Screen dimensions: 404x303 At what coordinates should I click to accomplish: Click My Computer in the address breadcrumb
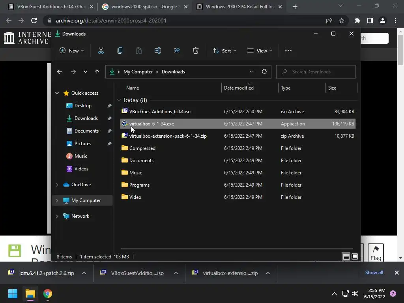click(x=138, y=72)
